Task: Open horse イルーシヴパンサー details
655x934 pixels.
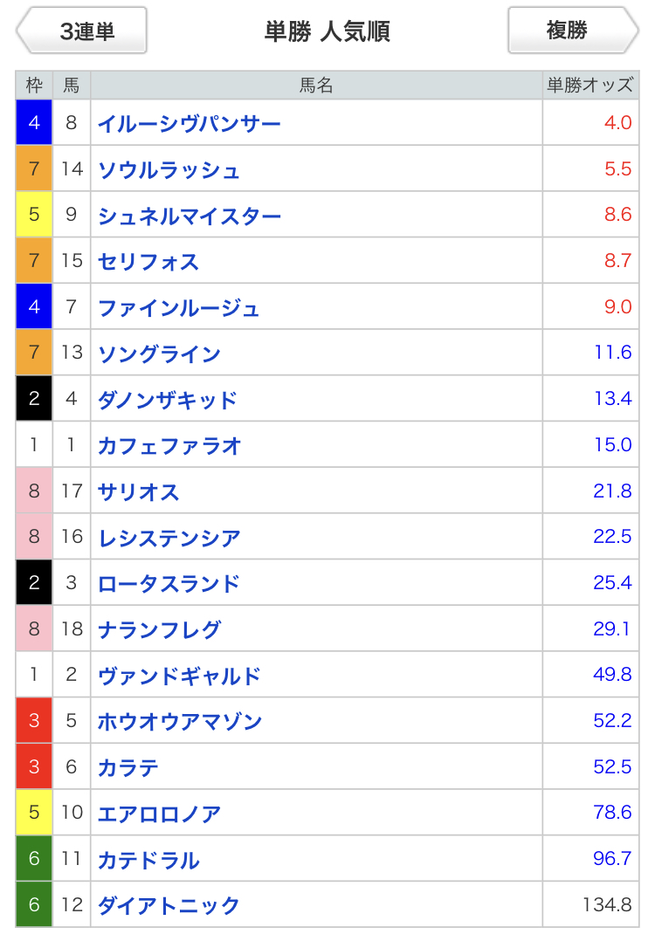Action: point(190,123)
